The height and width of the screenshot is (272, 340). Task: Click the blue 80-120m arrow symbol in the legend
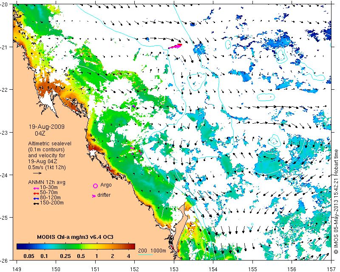coord(36,198)
